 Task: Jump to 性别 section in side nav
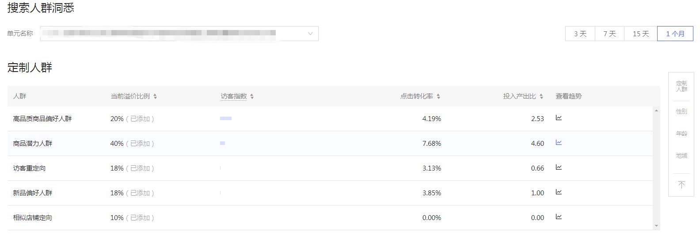[x=681, y=111]
